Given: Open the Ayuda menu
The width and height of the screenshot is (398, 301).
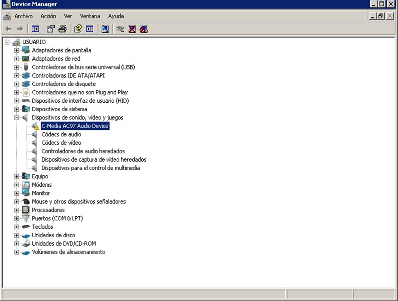Looking at the screenshot, I should coord(116,16).
